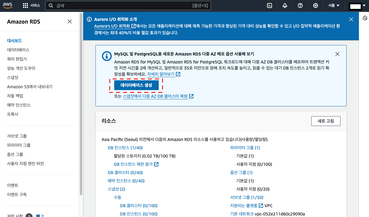Open Amazon S3에서 내보내기 in sidebar
This screenshot has width=369, height=217.
point(30,87)
